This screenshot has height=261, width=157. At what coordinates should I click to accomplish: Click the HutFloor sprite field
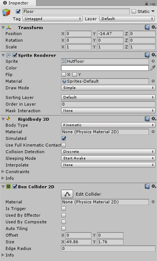pos(105,61)
